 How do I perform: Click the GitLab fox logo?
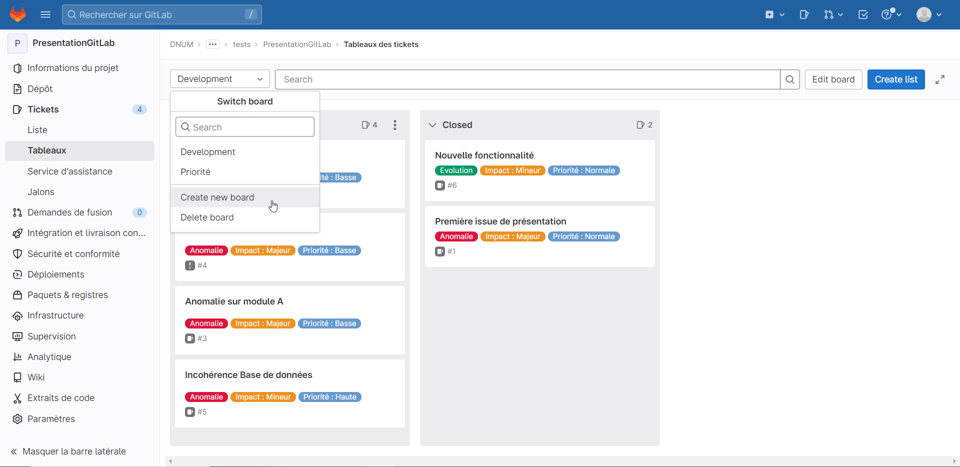coord(18,14)
